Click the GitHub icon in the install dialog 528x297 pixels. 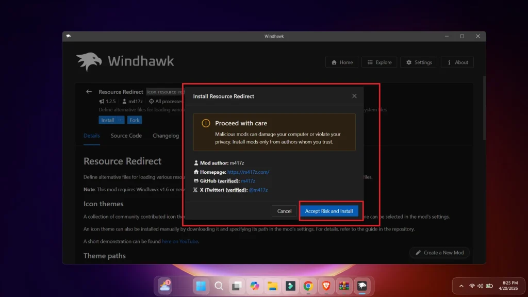click(196, 180)
